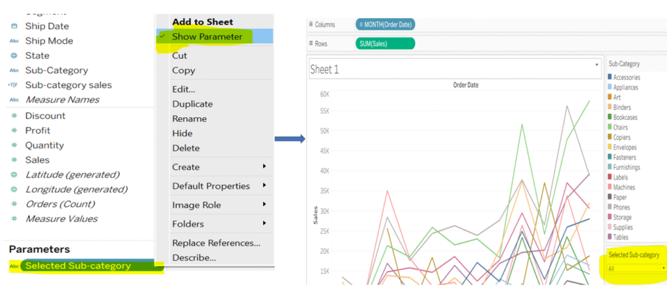Click the Rows shelf icon
667x308 pixels.
[x=311, y=44]
